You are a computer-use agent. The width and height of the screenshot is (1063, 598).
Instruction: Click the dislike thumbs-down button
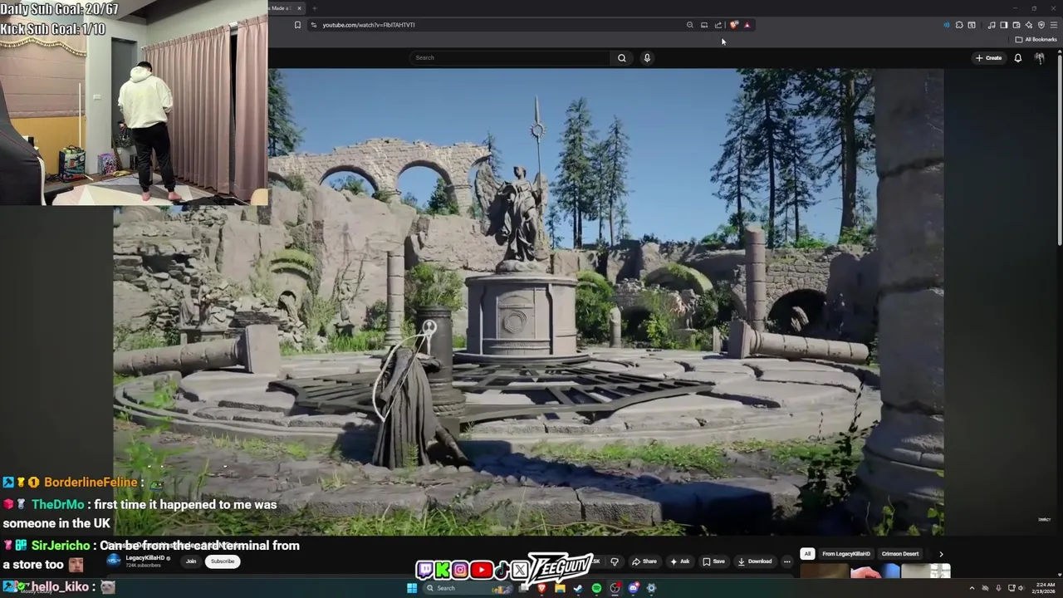coord(615,561)
